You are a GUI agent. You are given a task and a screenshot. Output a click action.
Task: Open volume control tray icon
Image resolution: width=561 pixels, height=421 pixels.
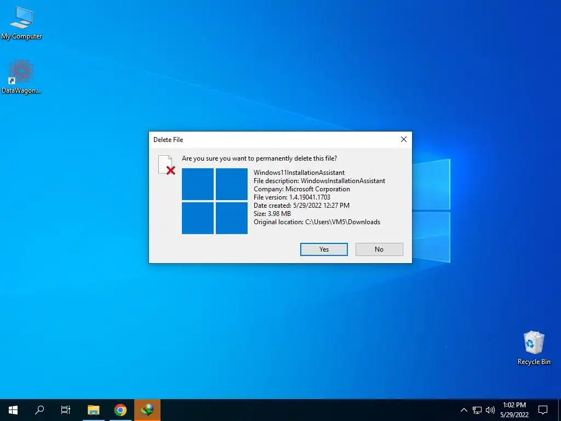490,410
